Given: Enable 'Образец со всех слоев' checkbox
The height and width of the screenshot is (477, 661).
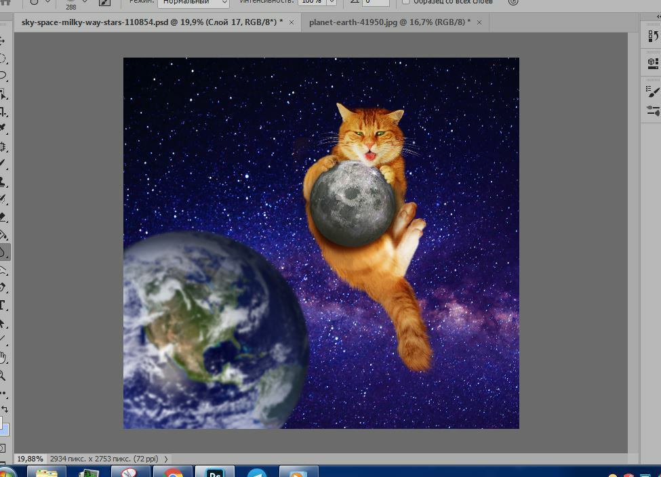Looking at the screenshot, I should pyautogui.click(x=405, y=2).
